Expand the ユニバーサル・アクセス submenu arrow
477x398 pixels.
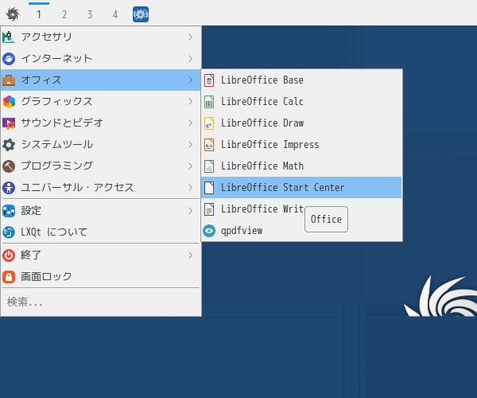(191, 188)
